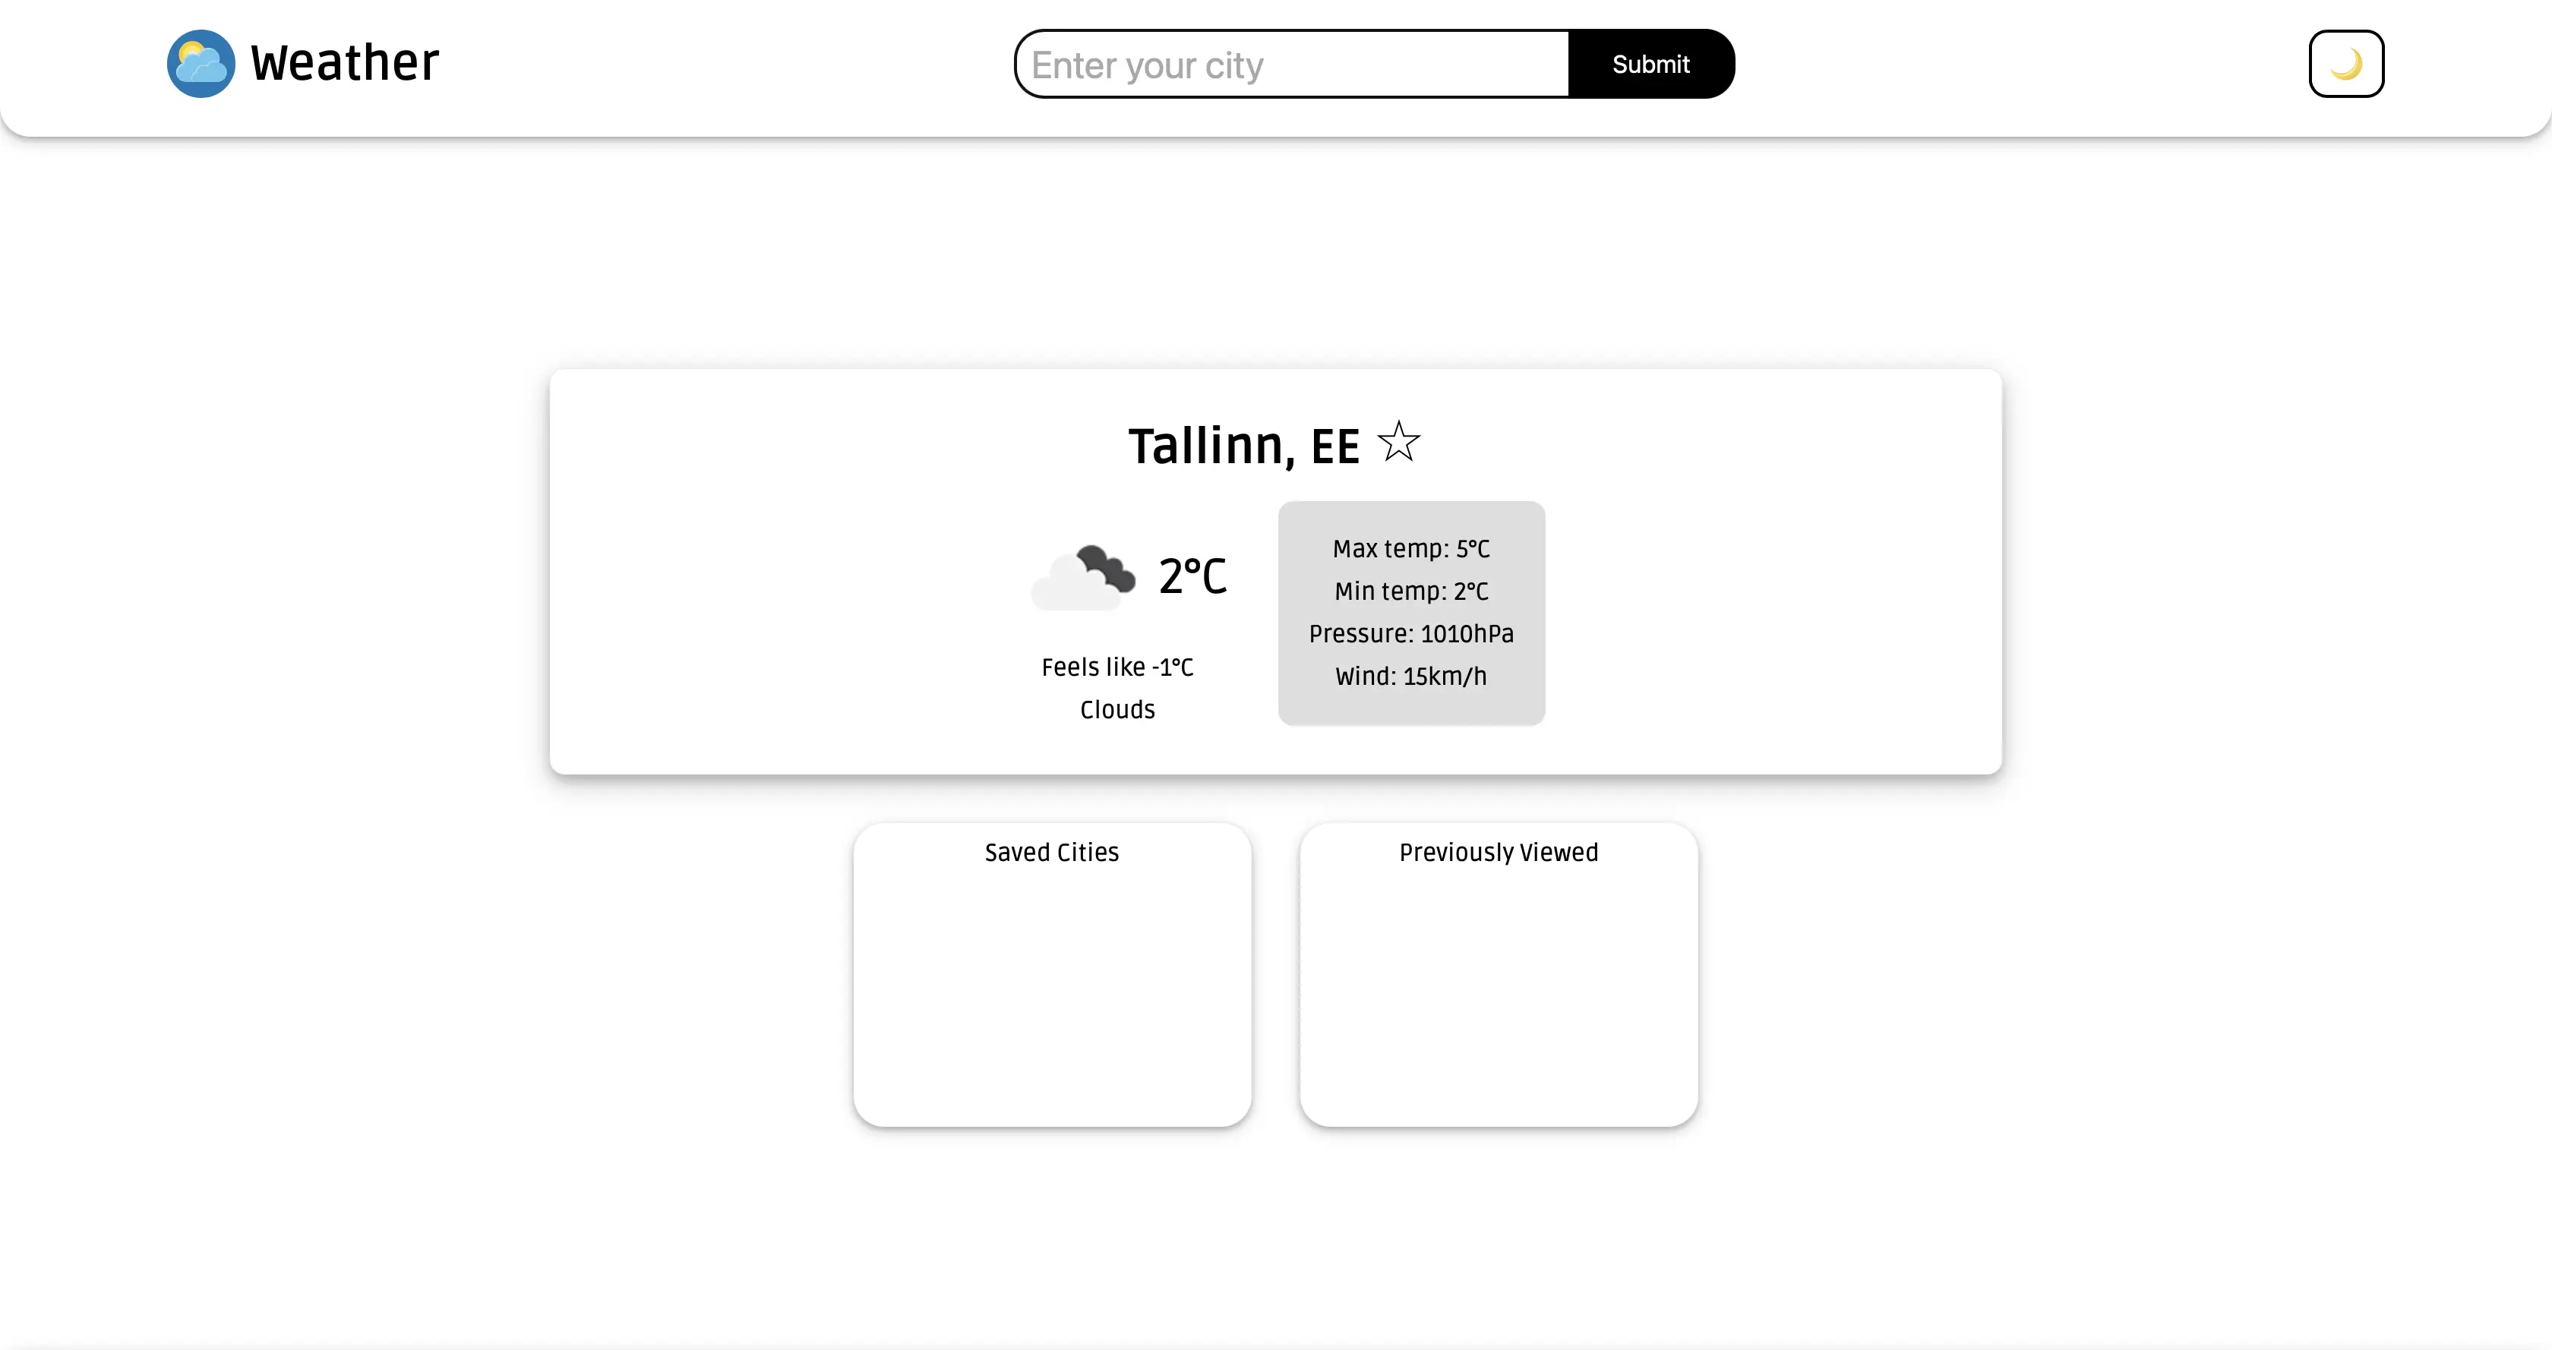Click the Max temp: 5°C line
This screenshot has height=1350, width=2552.
(x=1410, y=549)
